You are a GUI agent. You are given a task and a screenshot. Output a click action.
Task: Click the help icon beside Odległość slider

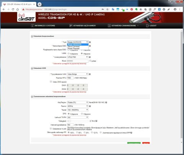tap(96, 121)
